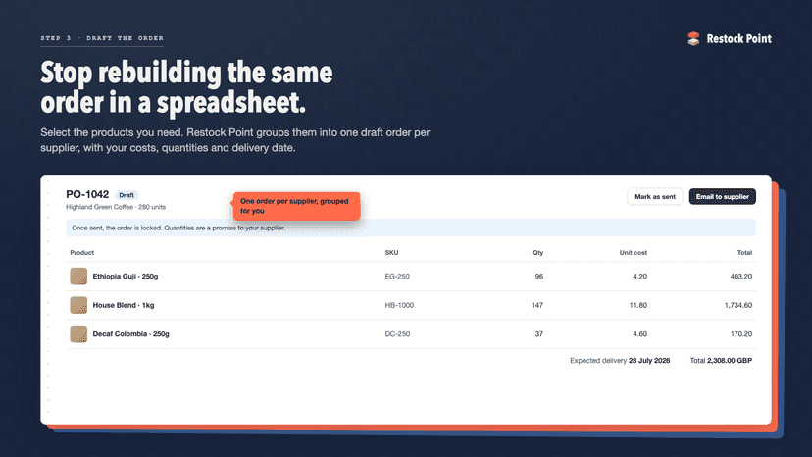
Task: Click the unit cost 4.20 cell
Action: pos(639,277)
